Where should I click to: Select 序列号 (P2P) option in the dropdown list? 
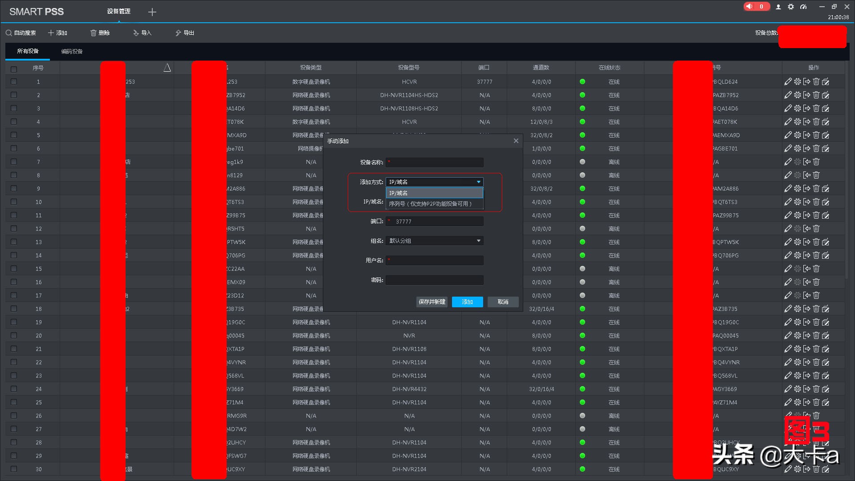(430, 204)
